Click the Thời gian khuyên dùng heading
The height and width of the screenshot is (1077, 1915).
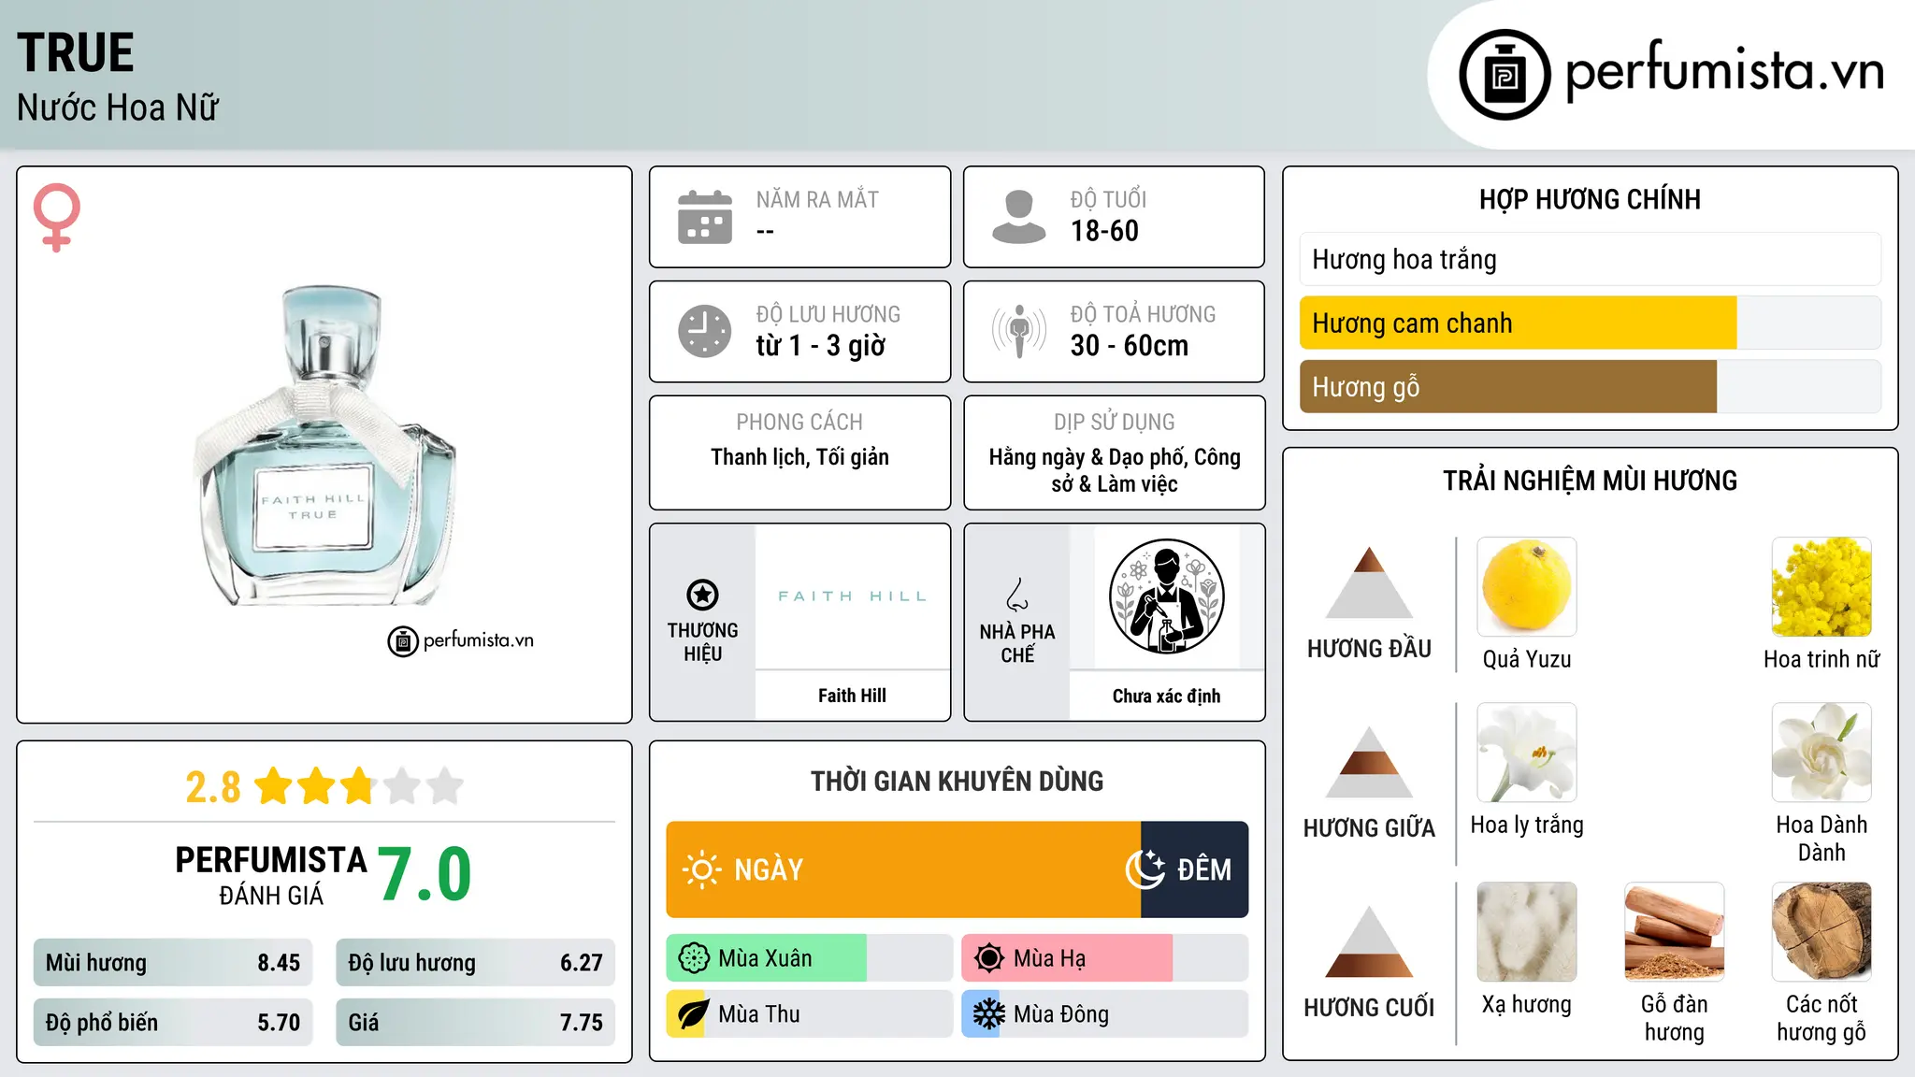957,782
